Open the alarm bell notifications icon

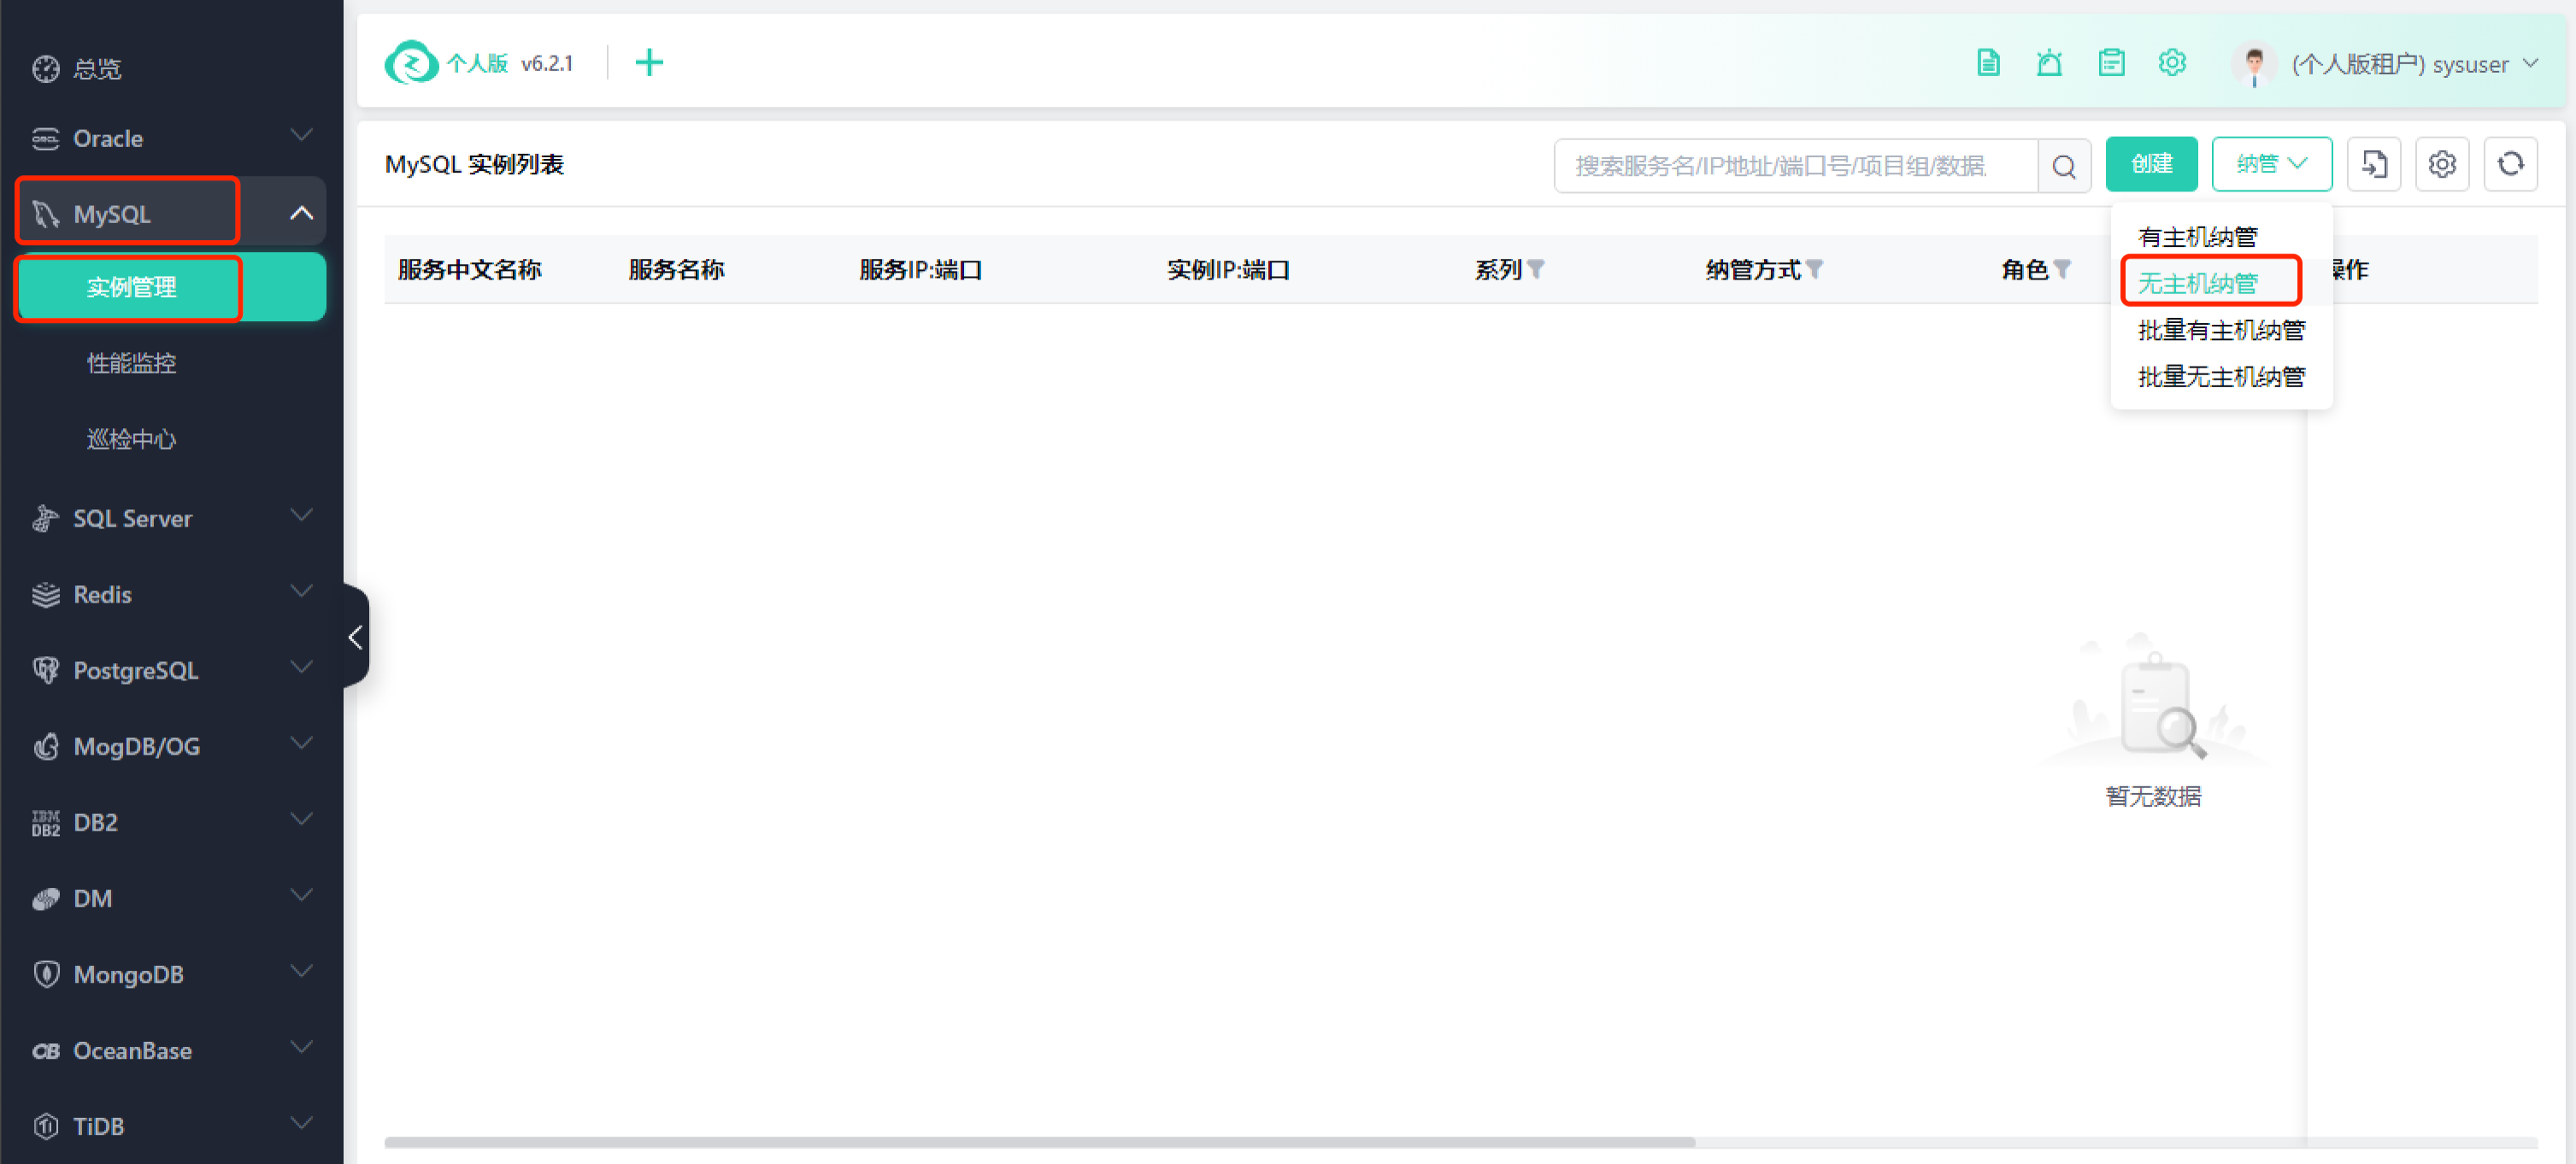coord(2049,63)
